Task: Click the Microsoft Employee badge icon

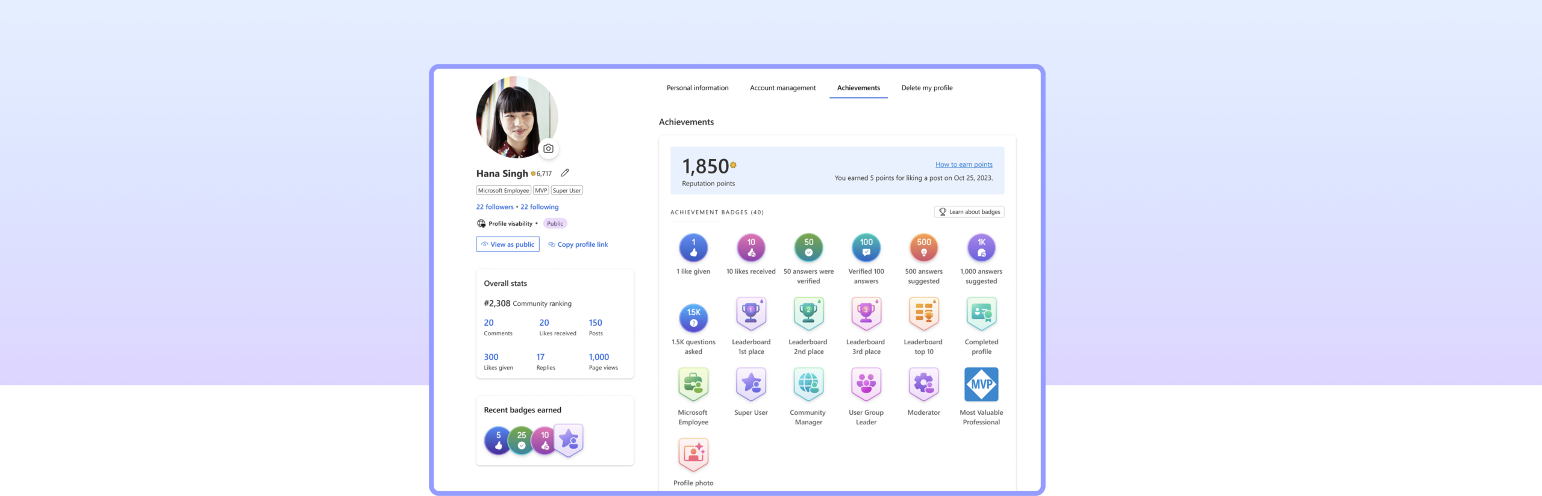Action: 693,385
